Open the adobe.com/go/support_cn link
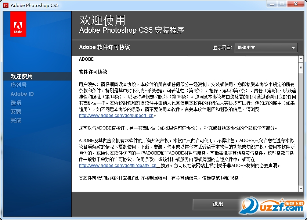Screen dimensions: 307x220 116,116
